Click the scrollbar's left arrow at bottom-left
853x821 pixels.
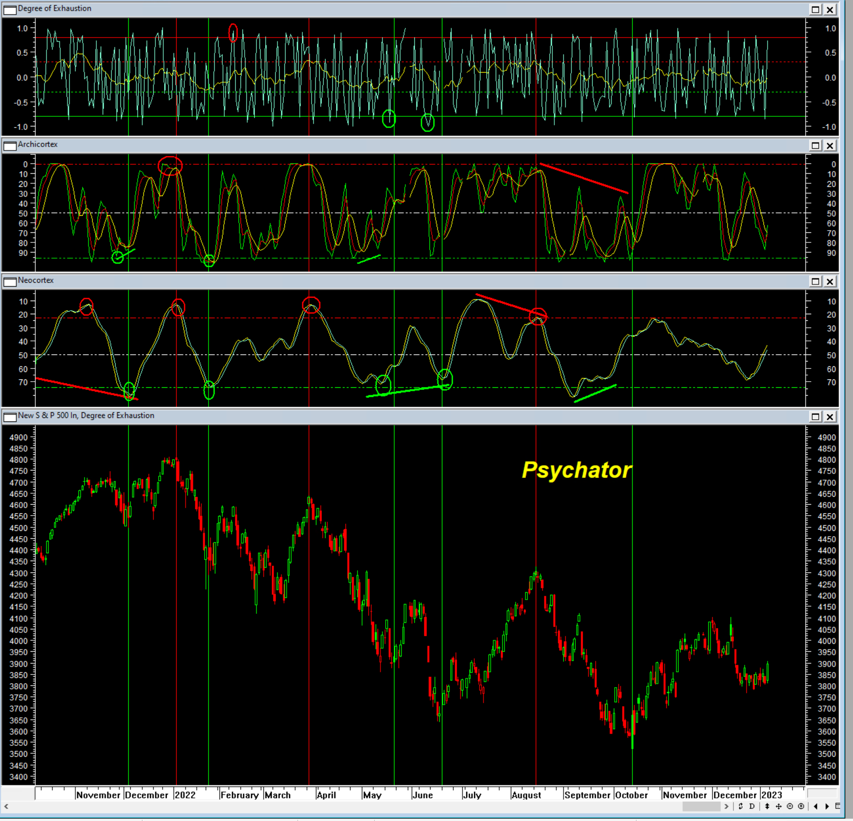(6, 806)
